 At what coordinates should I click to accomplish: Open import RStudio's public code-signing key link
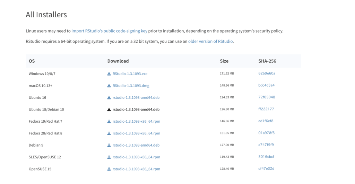point(109,31)
